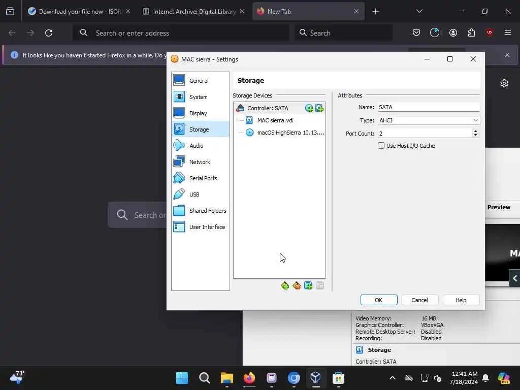The width and height of the screenshot is (520, 390).
Task: Open VirtualBox from taskbar
Action: click(x=316, y=378)
